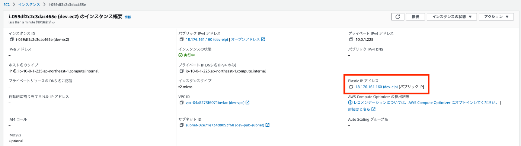Copy the private IP DNS name icon

(181, 71)
